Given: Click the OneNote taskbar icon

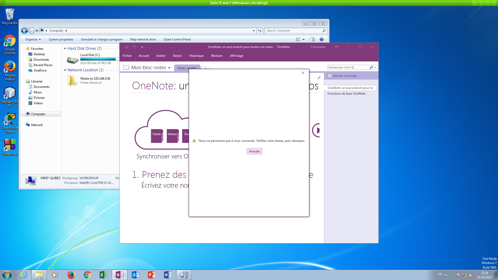Looking at the screenshot, I should pyautogui.click(x=120, y=275).
